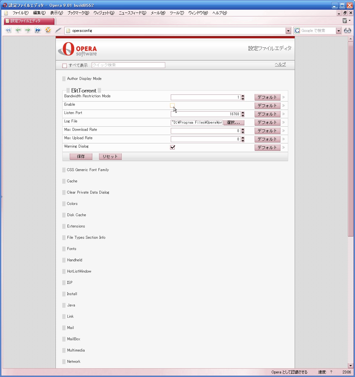Open the ヘルプ menu in menu bar

pyautogui.click(x=219, y=13)
